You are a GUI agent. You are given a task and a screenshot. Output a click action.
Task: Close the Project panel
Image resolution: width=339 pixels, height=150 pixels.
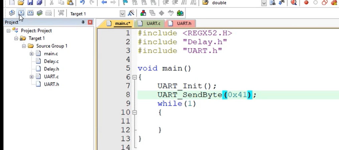pos(90,22)
